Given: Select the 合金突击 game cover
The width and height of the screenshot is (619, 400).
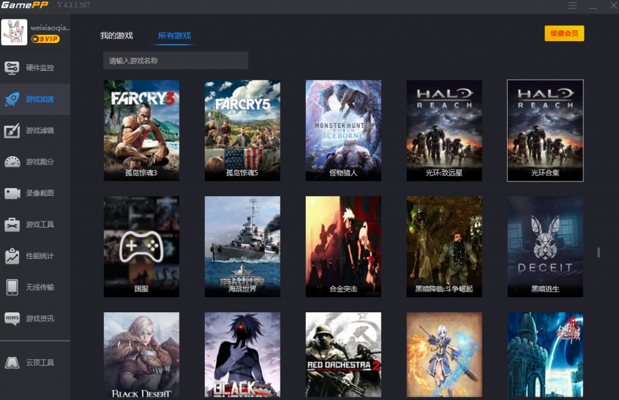Looking at the screenshot, I should coord(343,247).
